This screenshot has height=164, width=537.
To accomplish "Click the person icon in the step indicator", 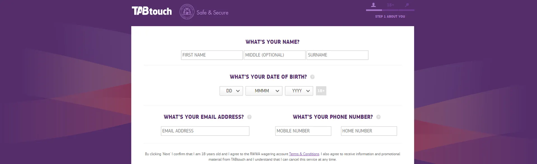I will (373, 5).
